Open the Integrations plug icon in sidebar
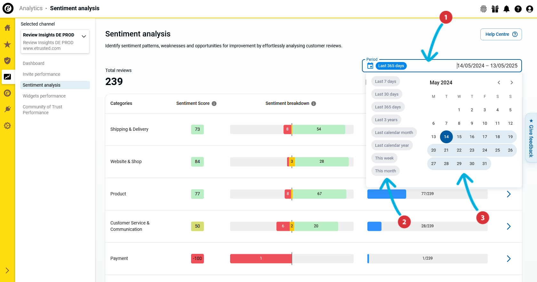The height and width of the screenshot is (282, 537). coord(7,109)
